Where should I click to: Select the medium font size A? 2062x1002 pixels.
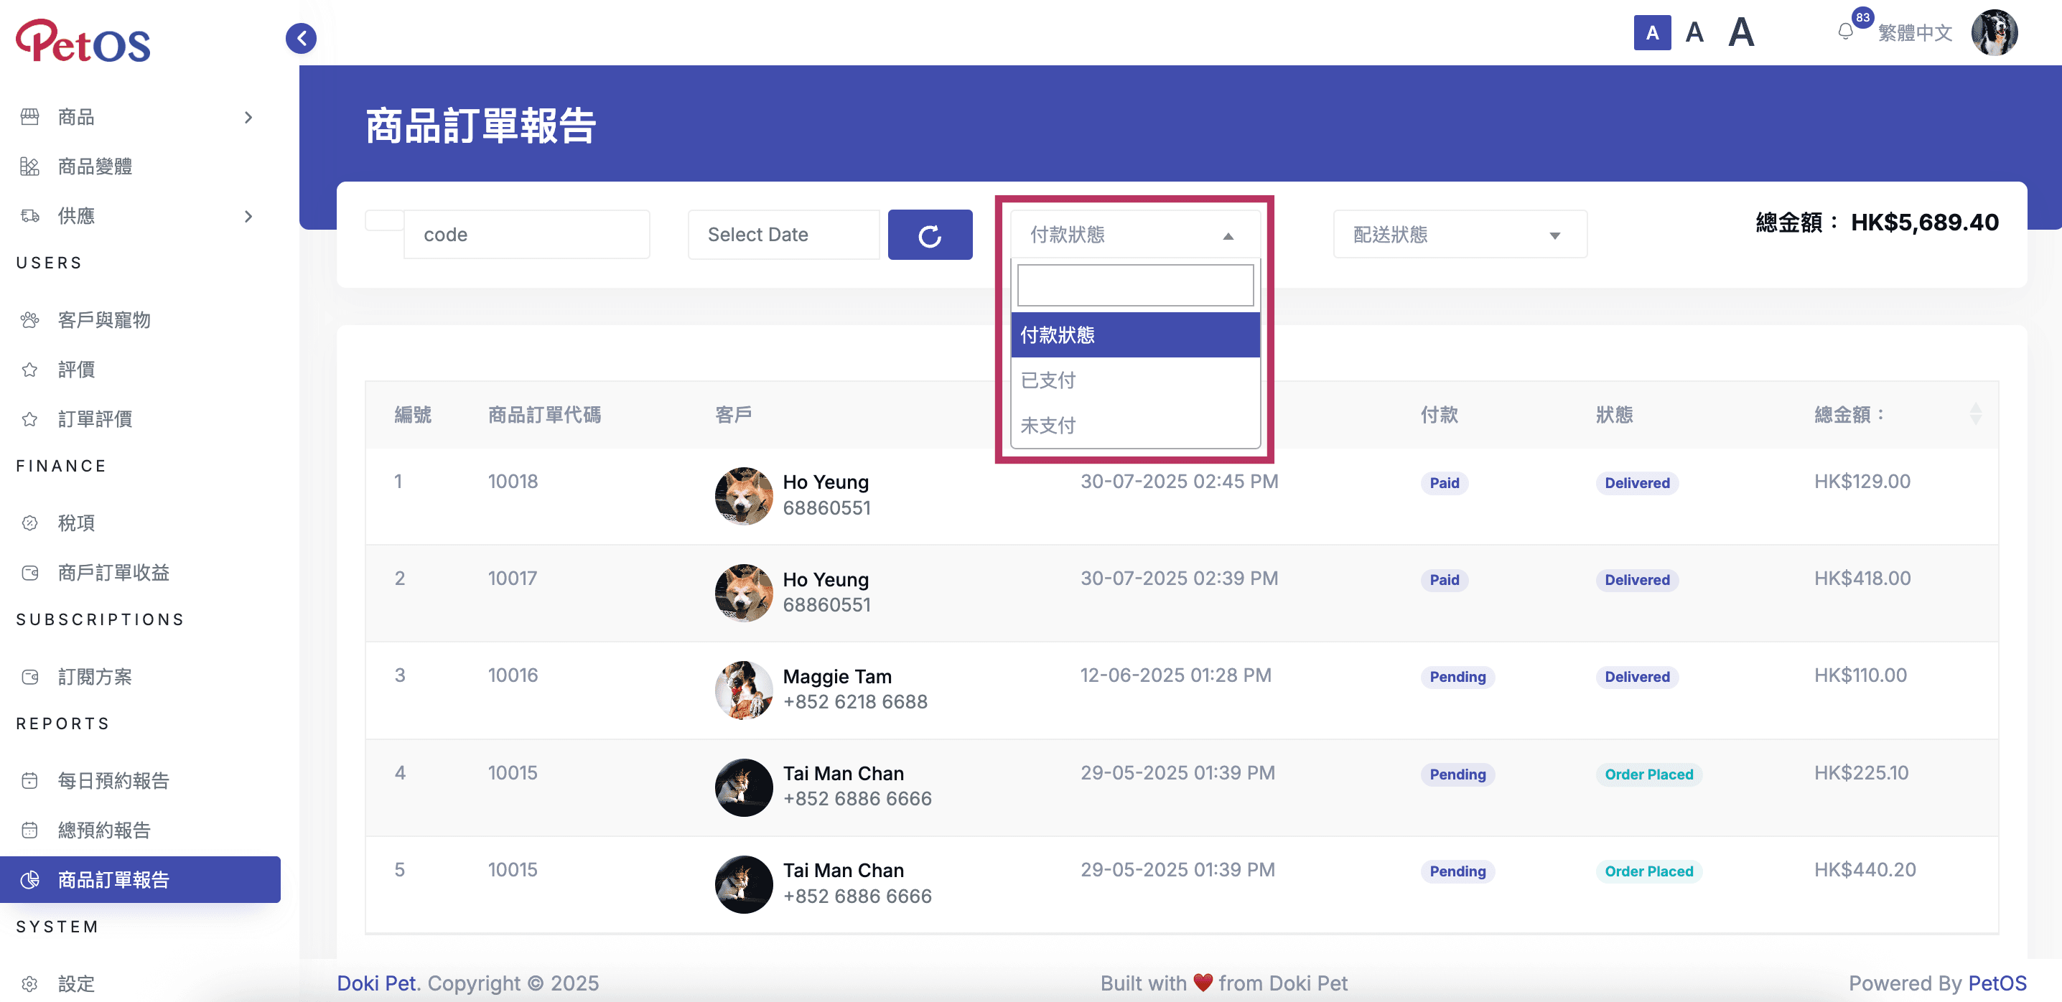point(1694,33)
